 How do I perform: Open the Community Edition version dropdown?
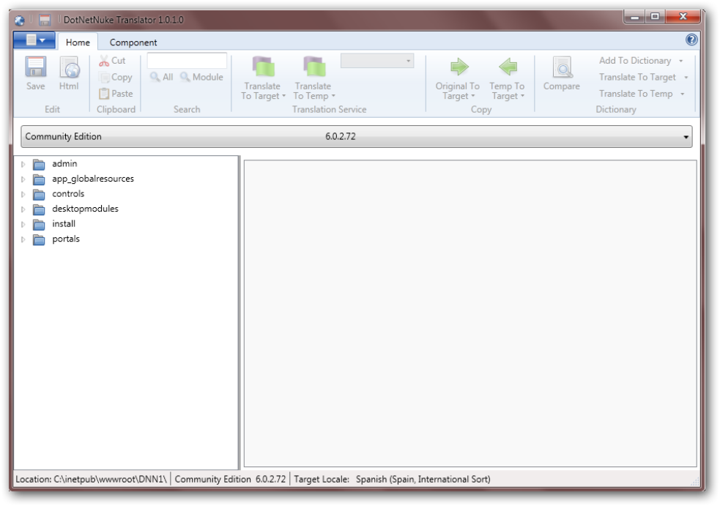click(356, 137)
